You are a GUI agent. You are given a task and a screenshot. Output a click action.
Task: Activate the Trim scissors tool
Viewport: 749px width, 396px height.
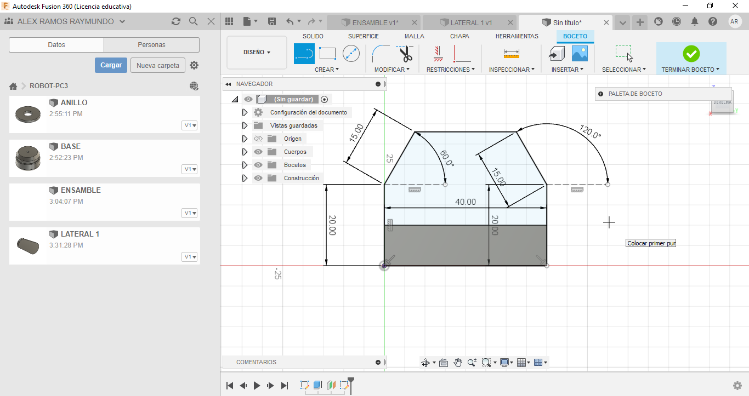[x=405, y=54]
